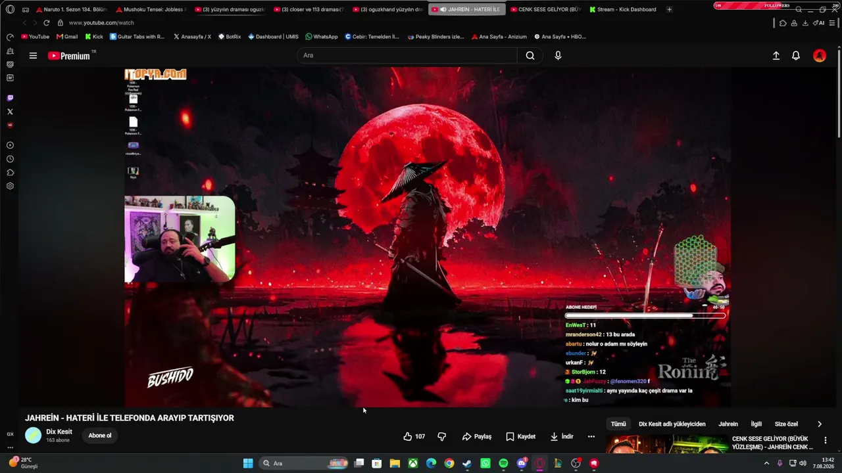Switch to the CENK SESE GELİYOR tab
Image resolution: width=842 pixels, height=473 pixels.
click(x=545, y=9)
